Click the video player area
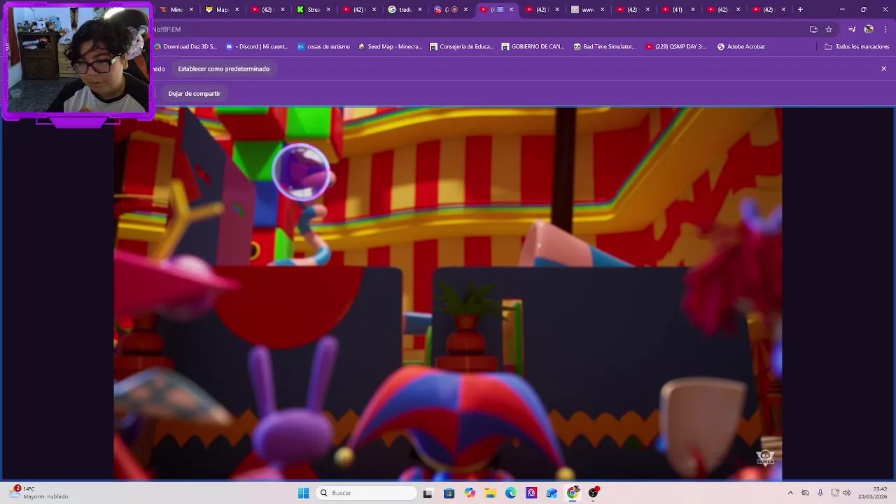Image resolution: width=896 pixels, height=504 pixels. [448, 294]
